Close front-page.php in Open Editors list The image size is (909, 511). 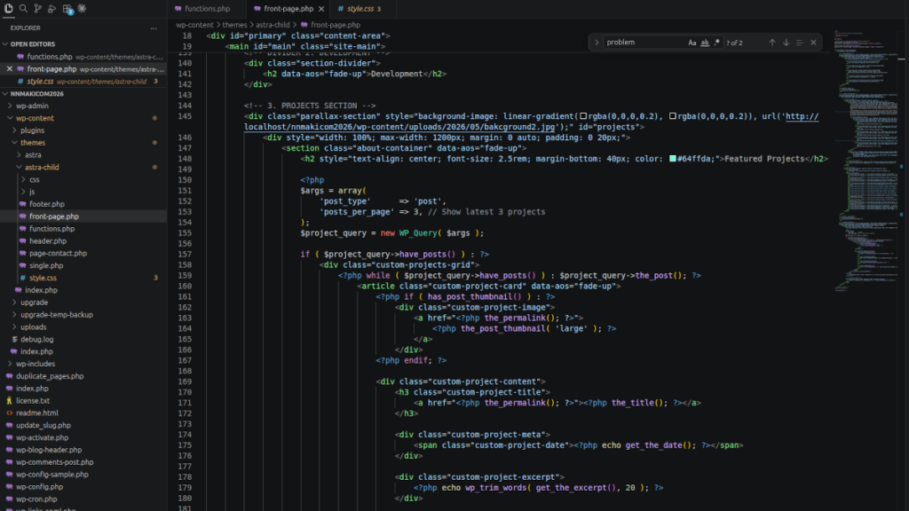(x=9, y=69)
